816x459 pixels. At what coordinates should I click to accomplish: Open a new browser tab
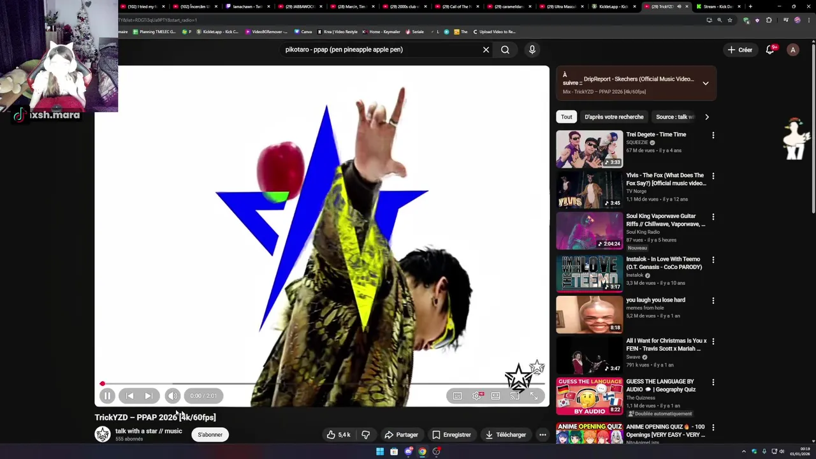click(x=750, y=6)
